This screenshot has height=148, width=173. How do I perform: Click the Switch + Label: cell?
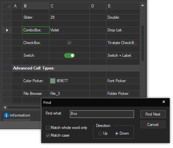pyautogui.click(x=123, y=55)
